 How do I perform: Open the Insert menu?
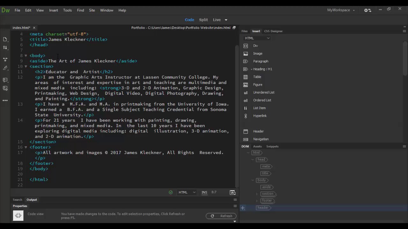pyautogui.click(x=54, y=10)
